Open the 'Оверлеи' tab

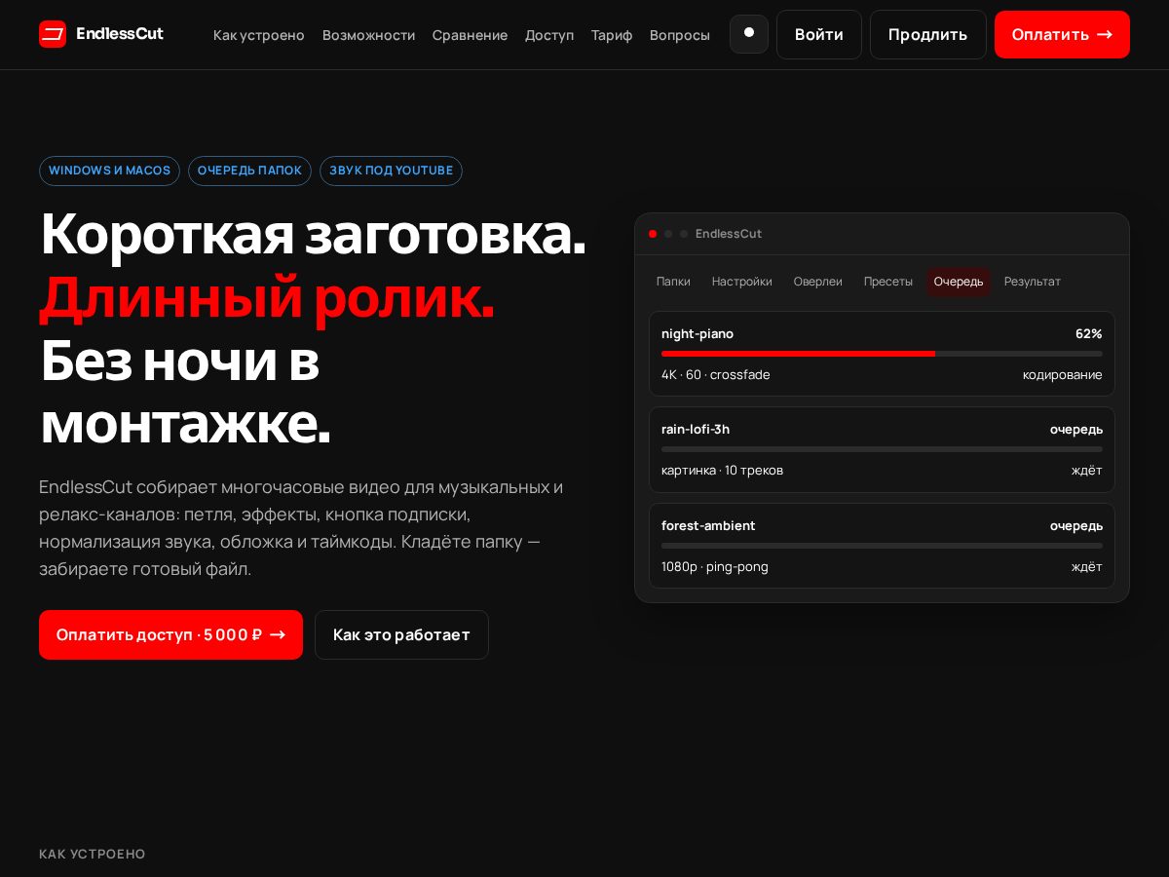[x=818, y=282]
